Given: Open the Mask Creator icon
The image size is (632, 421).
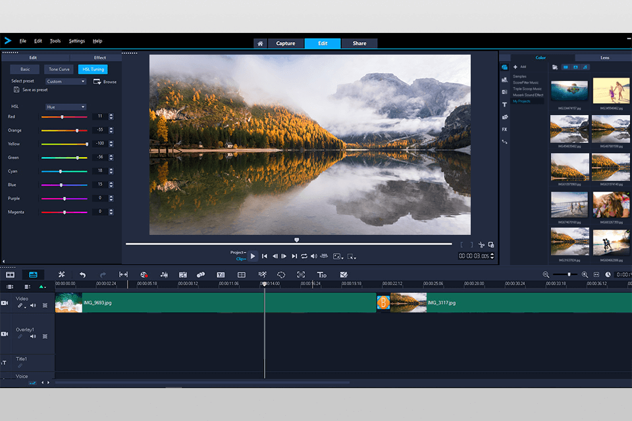Looking at the screenshot, I should 281,275.
